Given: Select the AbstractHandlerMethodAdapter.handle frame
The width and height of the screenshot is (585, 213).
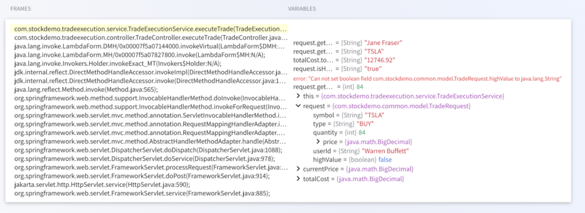Looking at the screenshot, I should 150,141.
